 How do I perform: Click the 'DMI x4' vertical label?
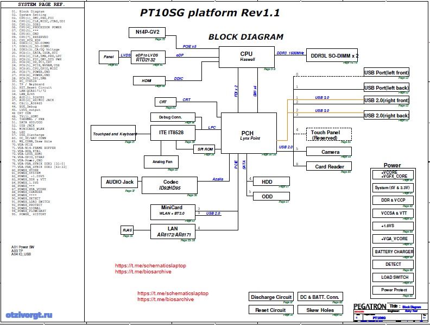255,91
